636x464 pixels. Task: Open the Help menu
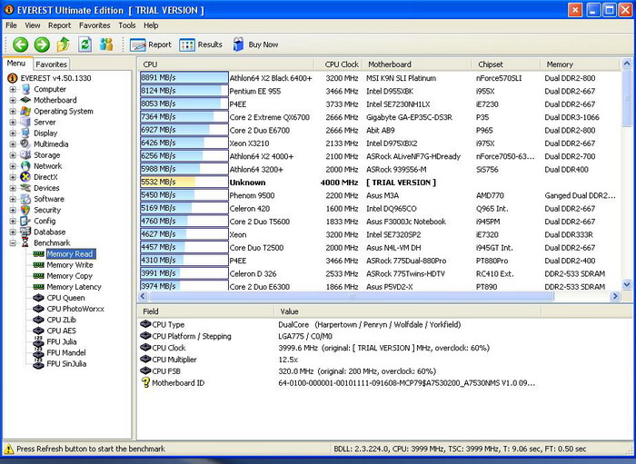[x=151, y=25]
